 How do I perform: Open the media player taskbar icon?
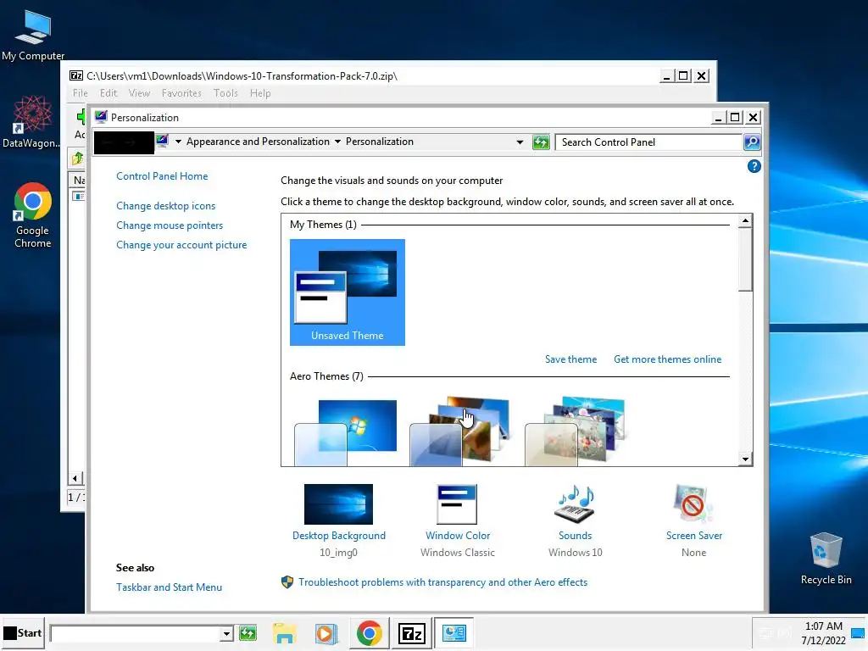[x=326, y=632]
